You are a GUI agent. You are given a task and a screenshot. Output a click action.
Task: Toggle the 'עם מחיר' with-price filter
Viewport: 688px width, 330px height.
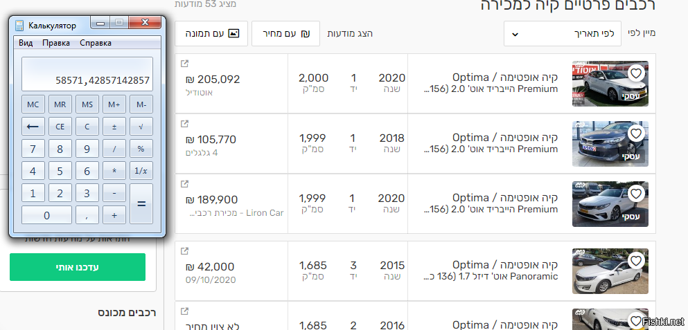(285, 33)
